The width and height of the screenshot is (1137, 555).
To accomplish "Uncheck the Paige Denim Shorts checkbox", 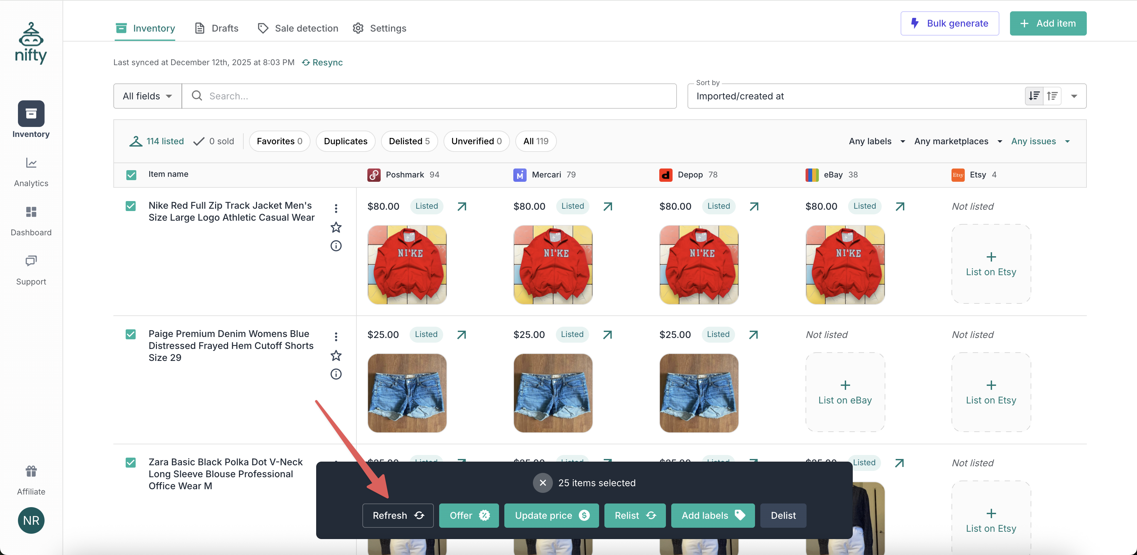I will [131, 334].
